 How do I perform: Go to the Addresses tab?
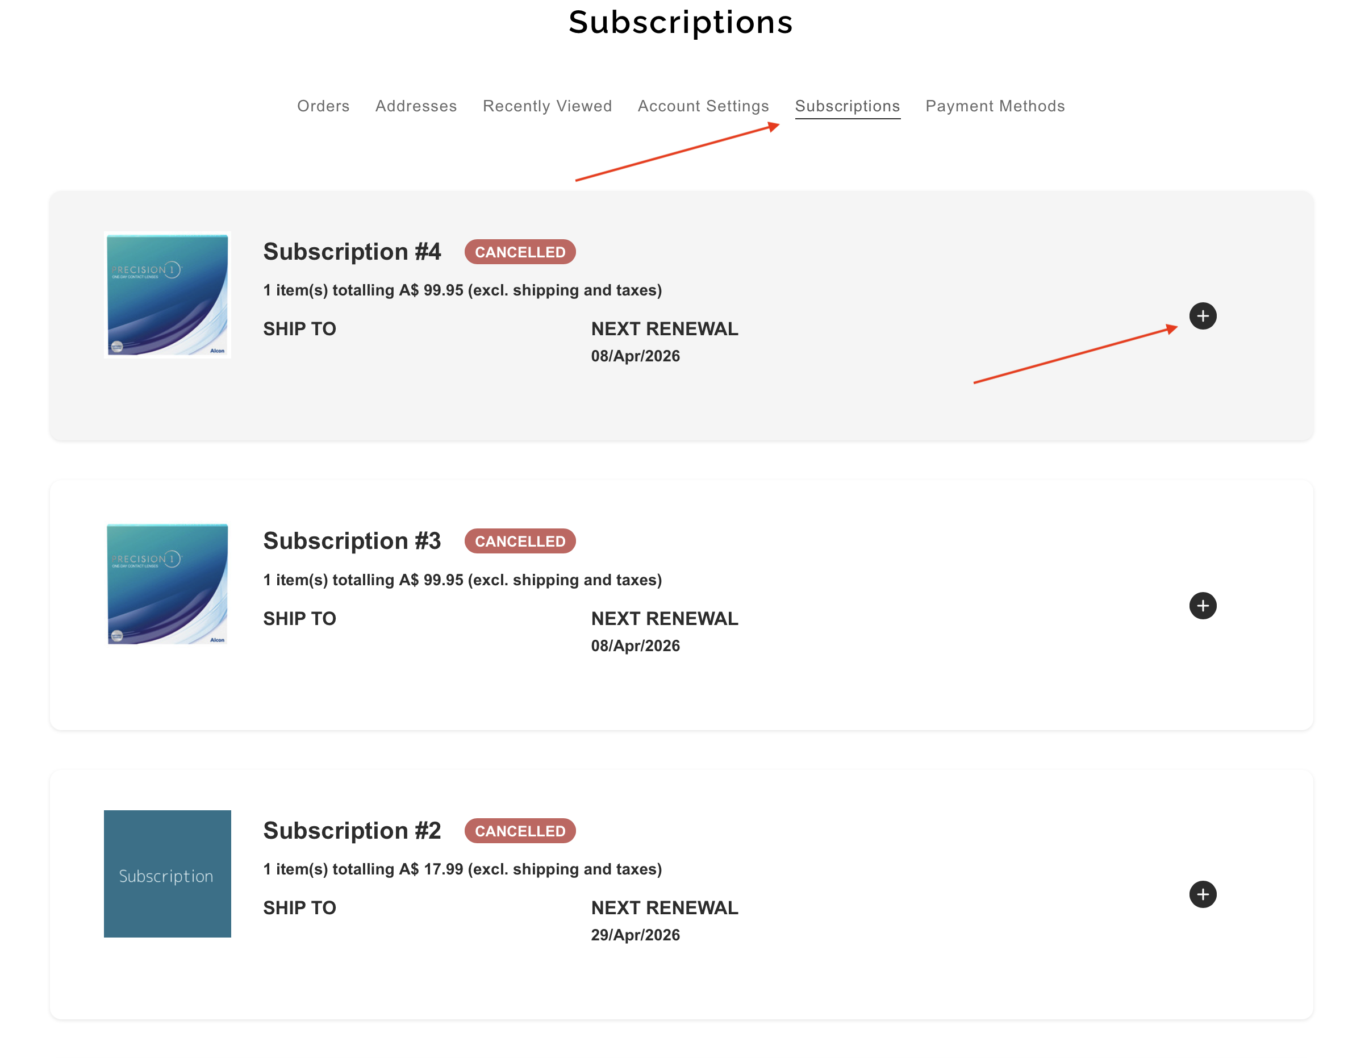416,106
